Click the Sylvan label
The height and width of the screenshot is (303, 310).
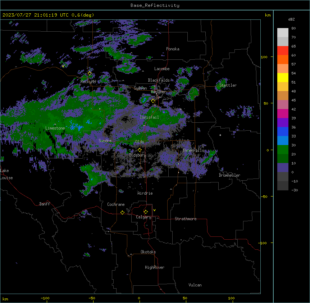pyautogui.click(x=140, y=88)
